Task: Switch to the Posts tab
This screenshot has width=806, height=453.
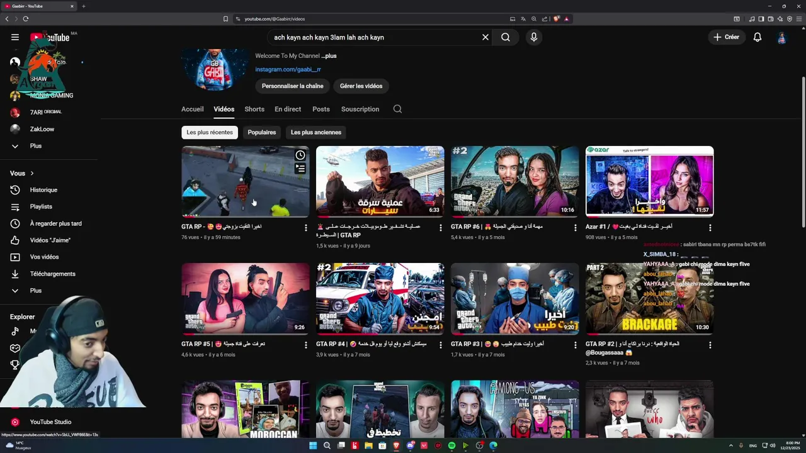Action: [x=321, y=109]
